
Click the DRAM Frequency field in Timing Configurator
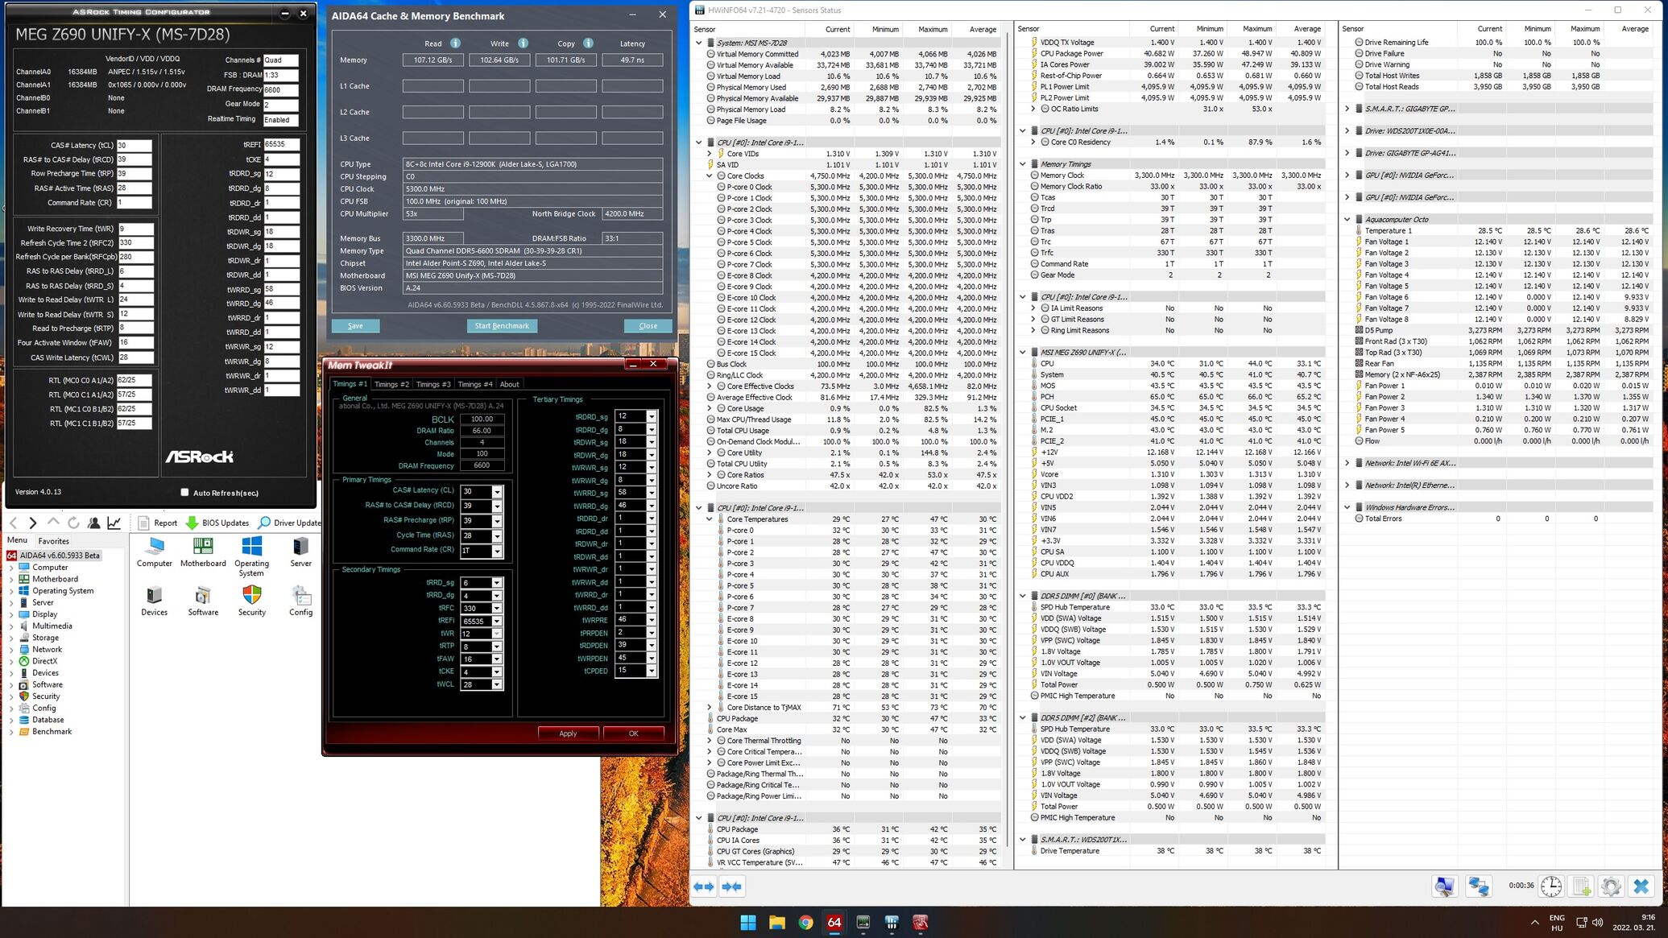280,89
